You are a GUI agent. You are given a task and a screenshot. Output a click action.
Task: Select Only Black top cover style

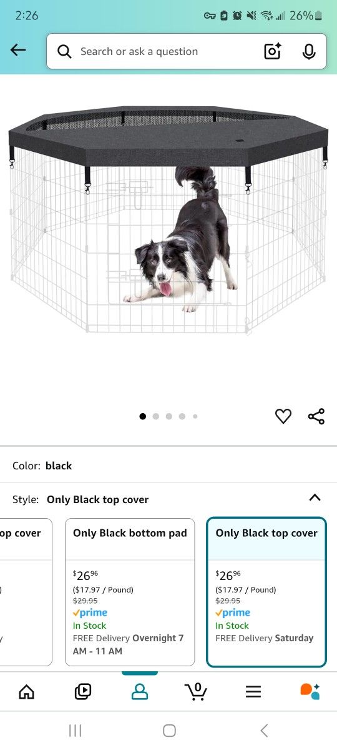(266, 592)
